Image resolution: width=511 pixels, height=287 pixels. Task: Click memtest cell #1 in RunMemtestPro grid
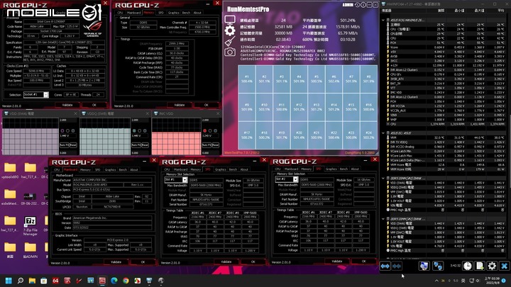247,79
